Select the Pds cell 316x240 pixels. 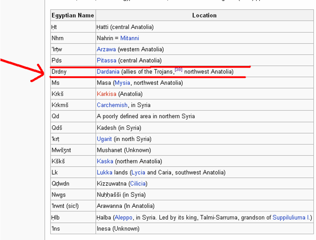click(x=73, y=60)
